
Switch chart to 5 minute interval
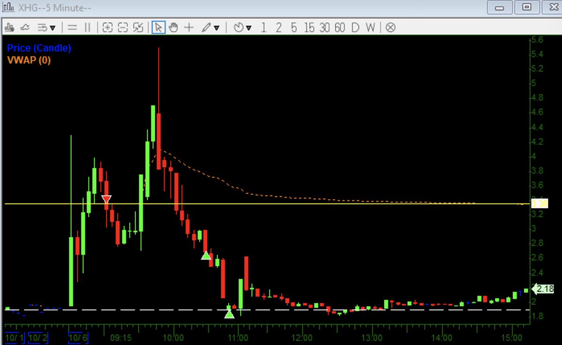tap(294, 28)
